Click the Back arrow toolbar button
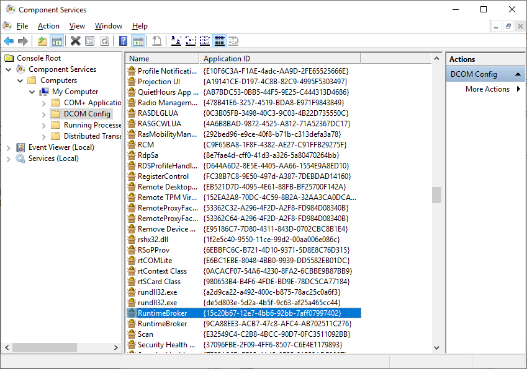Screen dimensions: 527x369 (x=9, y=41)
